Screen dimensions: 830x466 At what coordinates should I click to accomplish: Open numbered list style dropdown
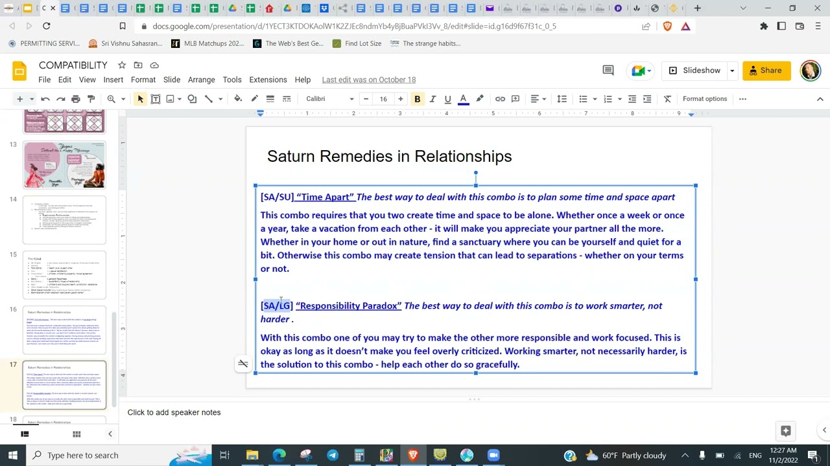[x=620, y=99]
